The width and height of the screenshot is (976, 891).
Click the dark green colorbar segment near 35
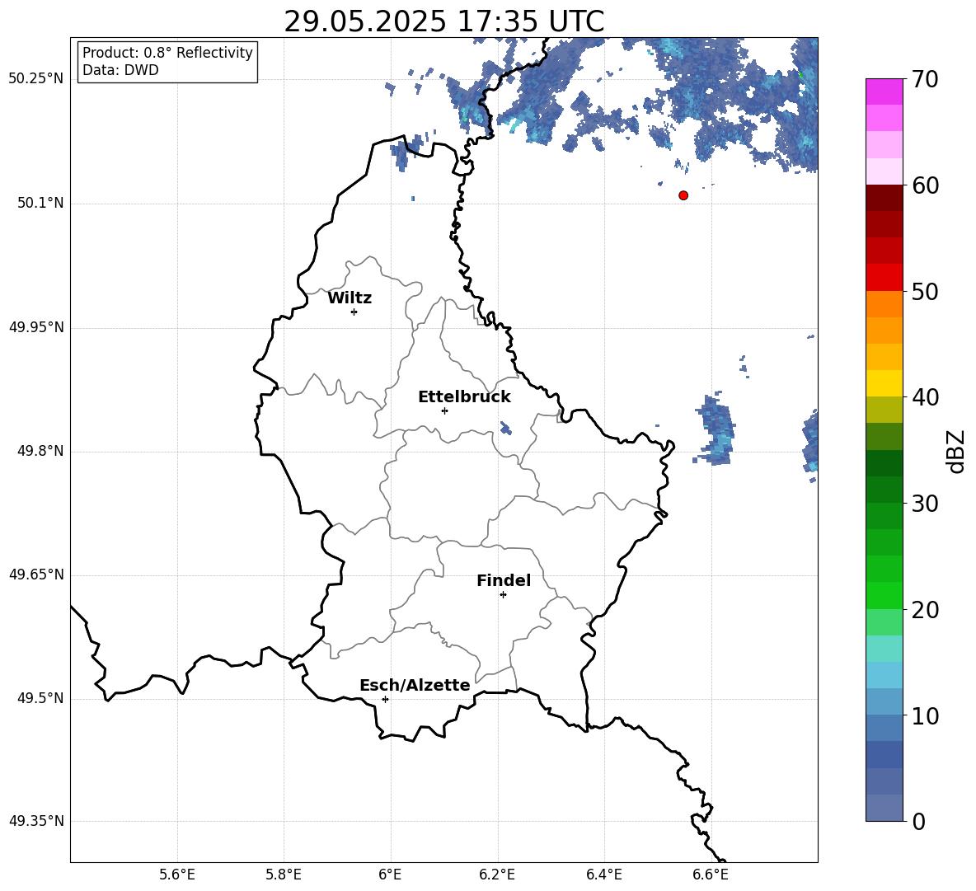click(x=884, y=463)
